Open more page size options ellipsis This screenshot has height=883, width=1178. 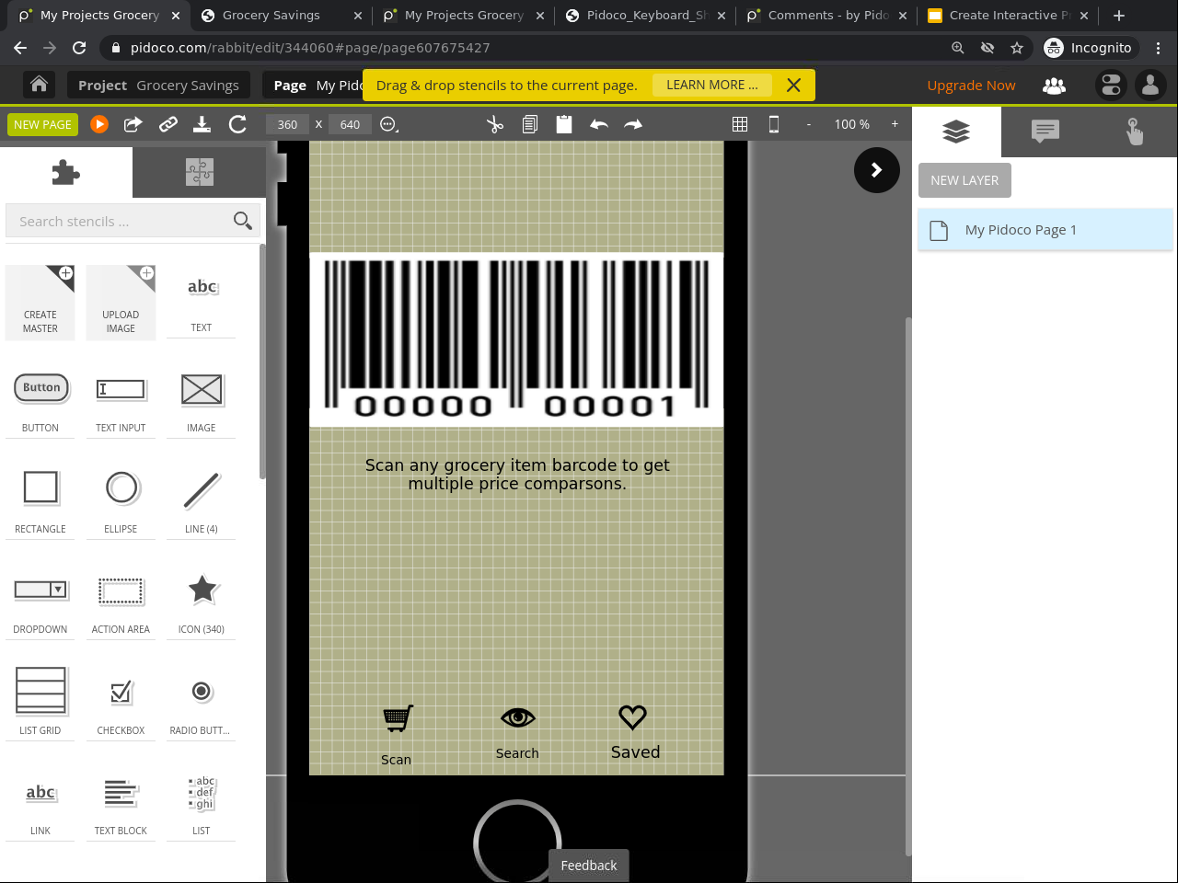point(389,124)
